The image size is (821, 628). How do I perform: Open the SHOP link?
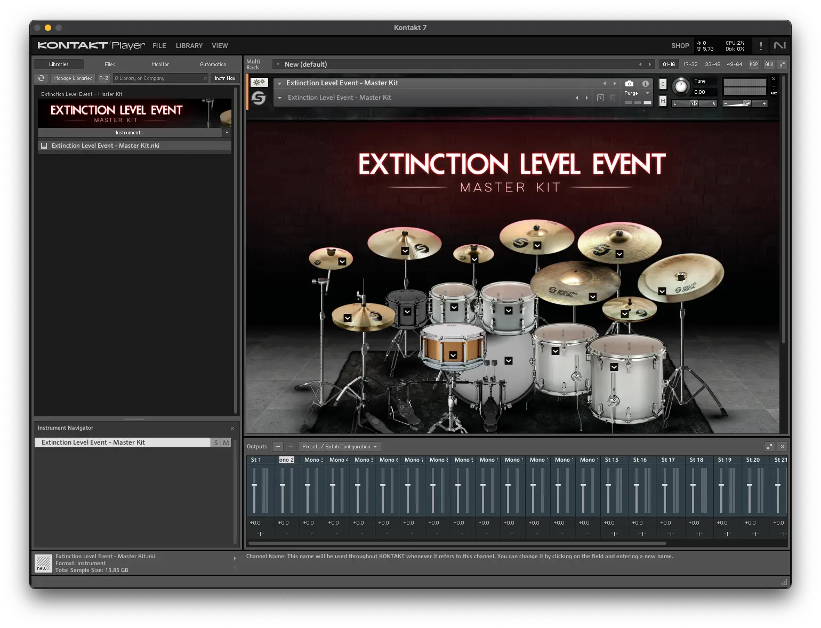680,46
